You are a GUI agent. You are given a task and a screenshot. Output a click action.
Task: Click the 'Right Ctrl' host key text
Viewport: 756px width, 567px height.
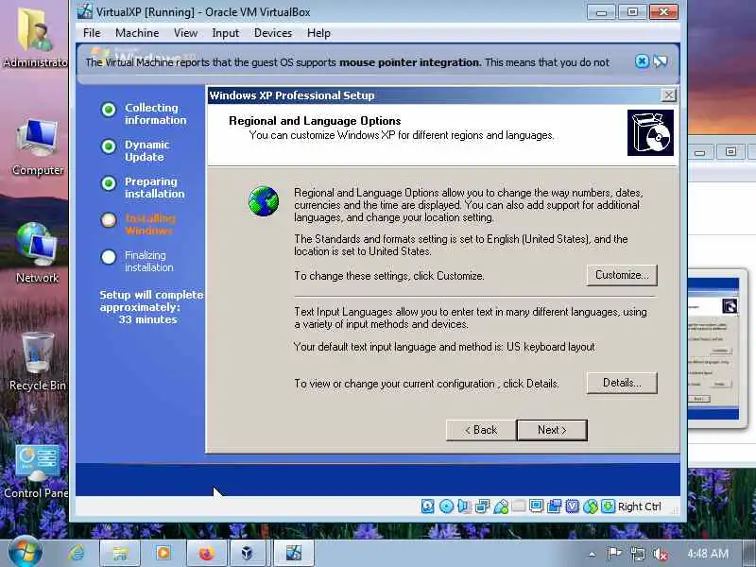click(640, 507)
